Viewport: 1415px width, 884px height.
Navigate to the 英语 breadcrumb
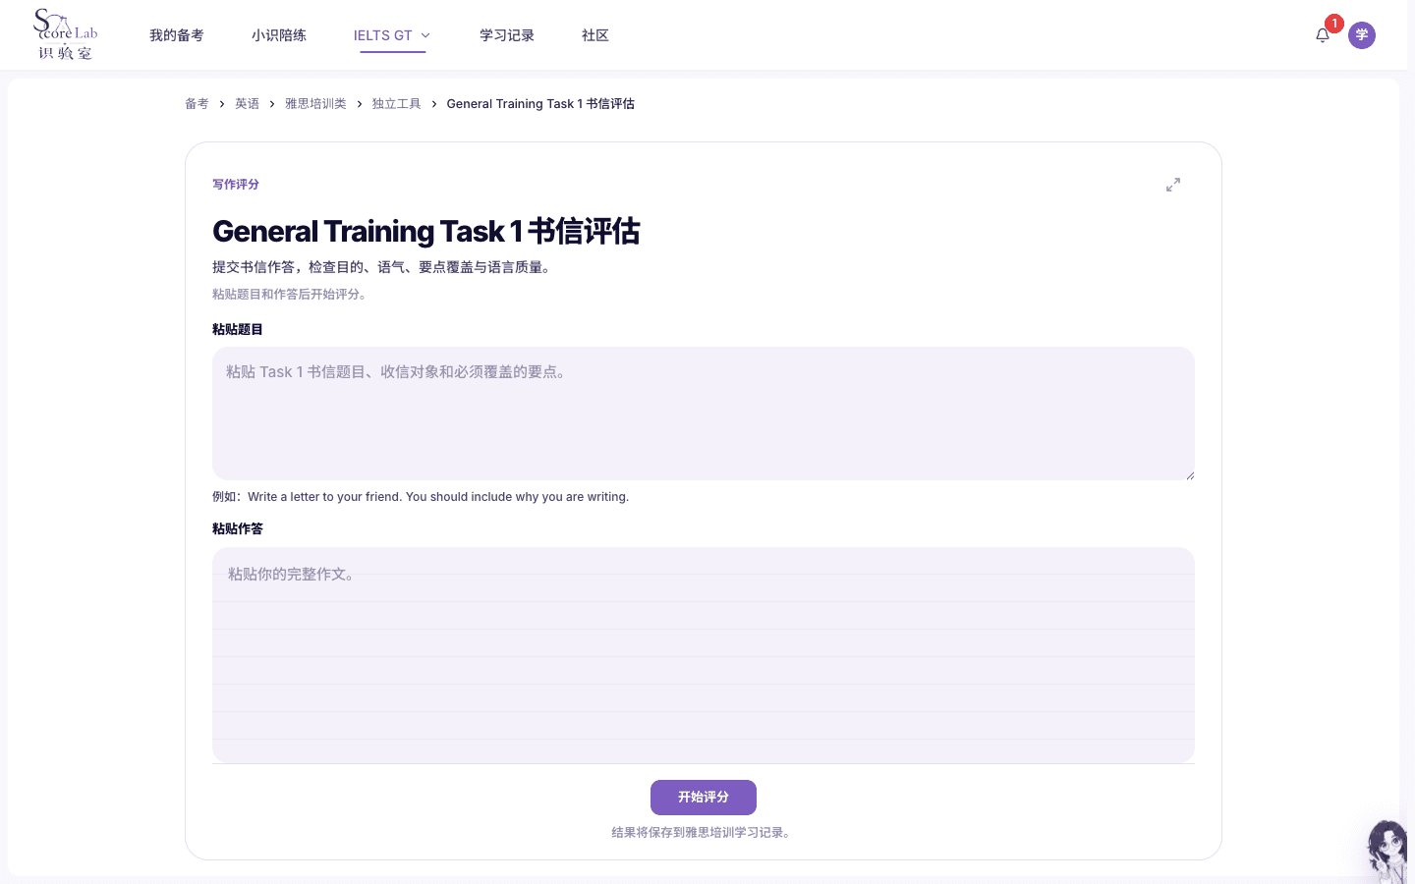click(x=248, y=104)
